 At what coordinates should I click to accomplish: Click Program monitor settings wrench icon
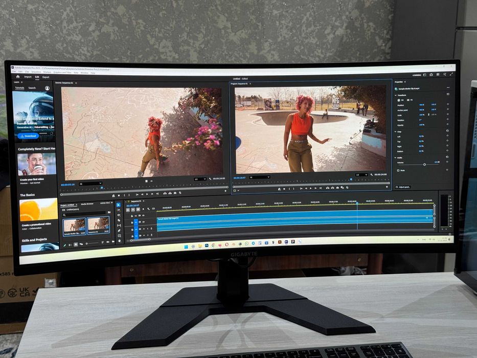372,175
